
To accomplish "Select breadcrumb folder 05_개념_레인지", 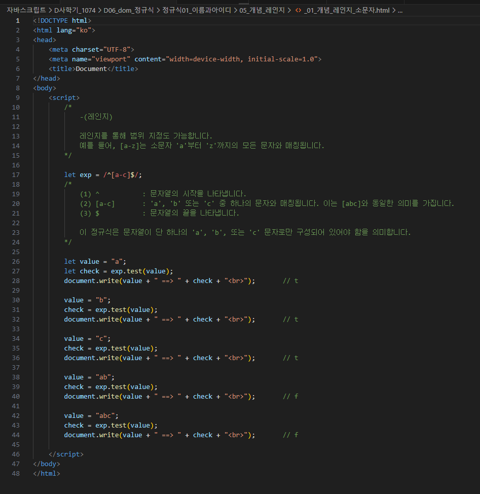I will point(262,10).
